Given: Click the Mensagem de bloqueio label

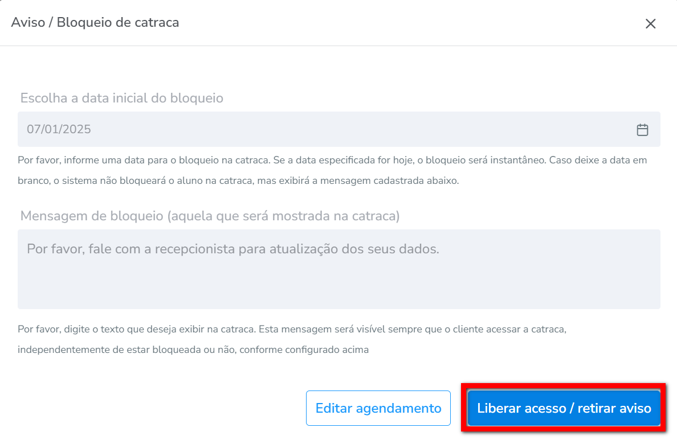Looking at the screenshot, I should coord(210,216).
